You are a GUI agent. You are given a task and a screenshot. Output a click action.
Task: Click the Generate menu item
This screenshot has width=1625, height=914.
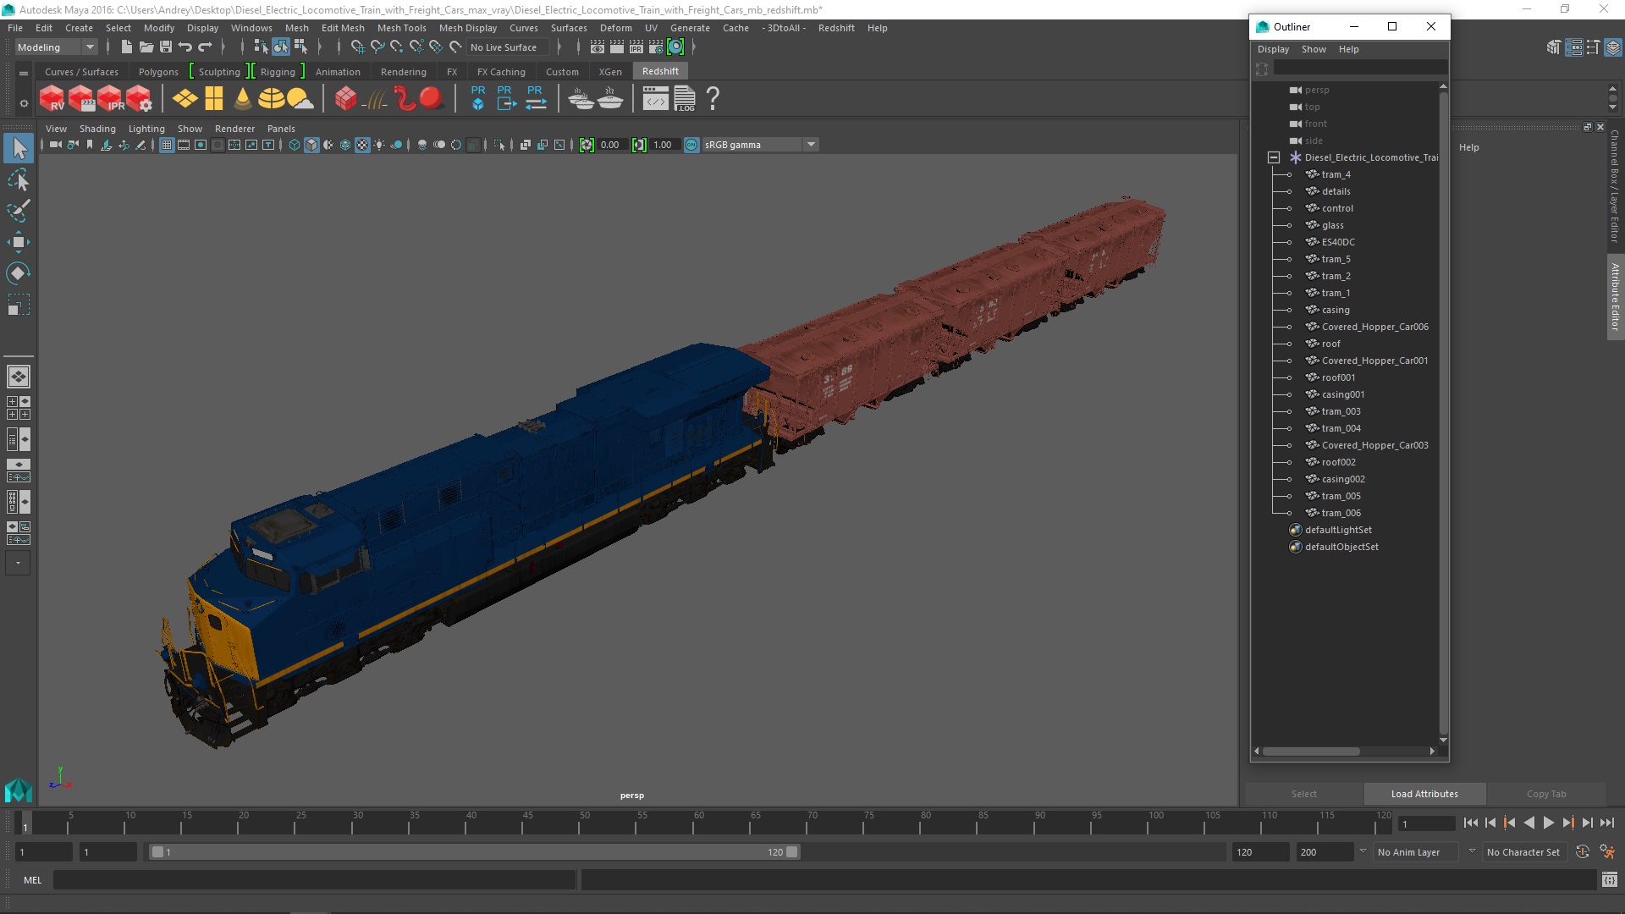[689, 28]
